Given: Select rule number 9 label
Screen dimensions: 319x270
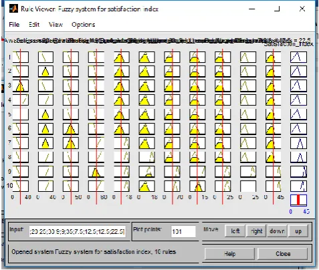Looking at the screenshot, I should (9, 171).
